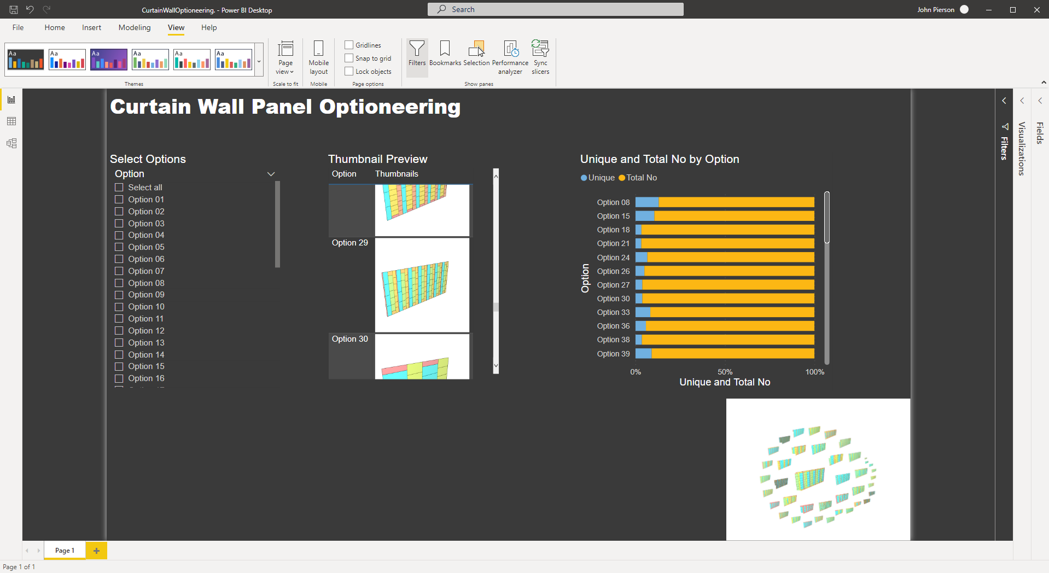Check the Option 05 slicer box
This screenshot has width=1049, height=573.
(x=119, y=247)
